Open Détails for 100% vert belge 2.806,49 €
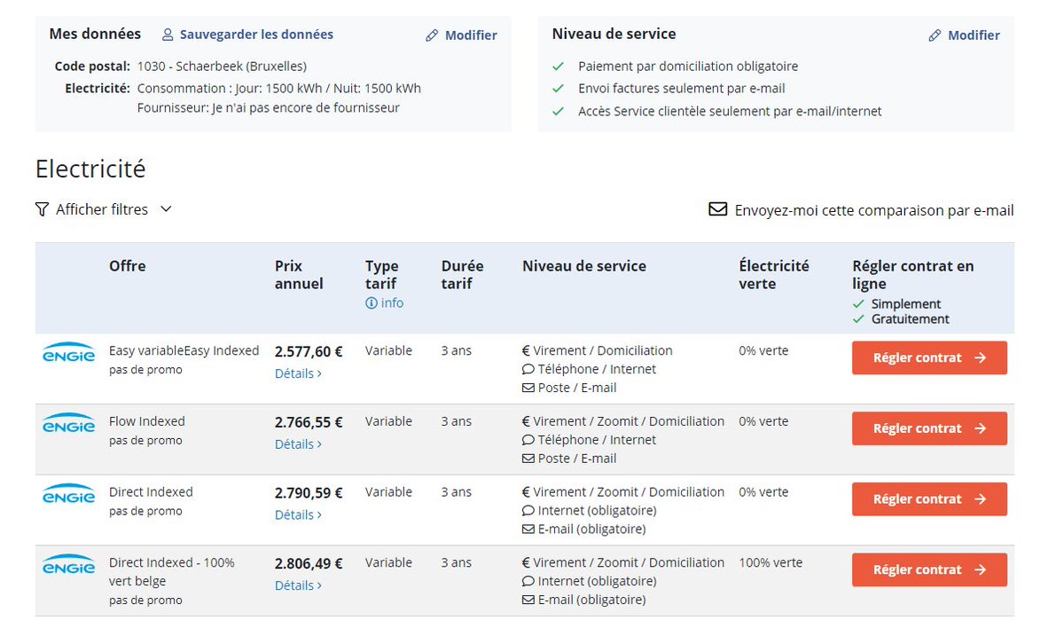The width and height of the screenshot is (1064, 620). (x=298, y=585)
